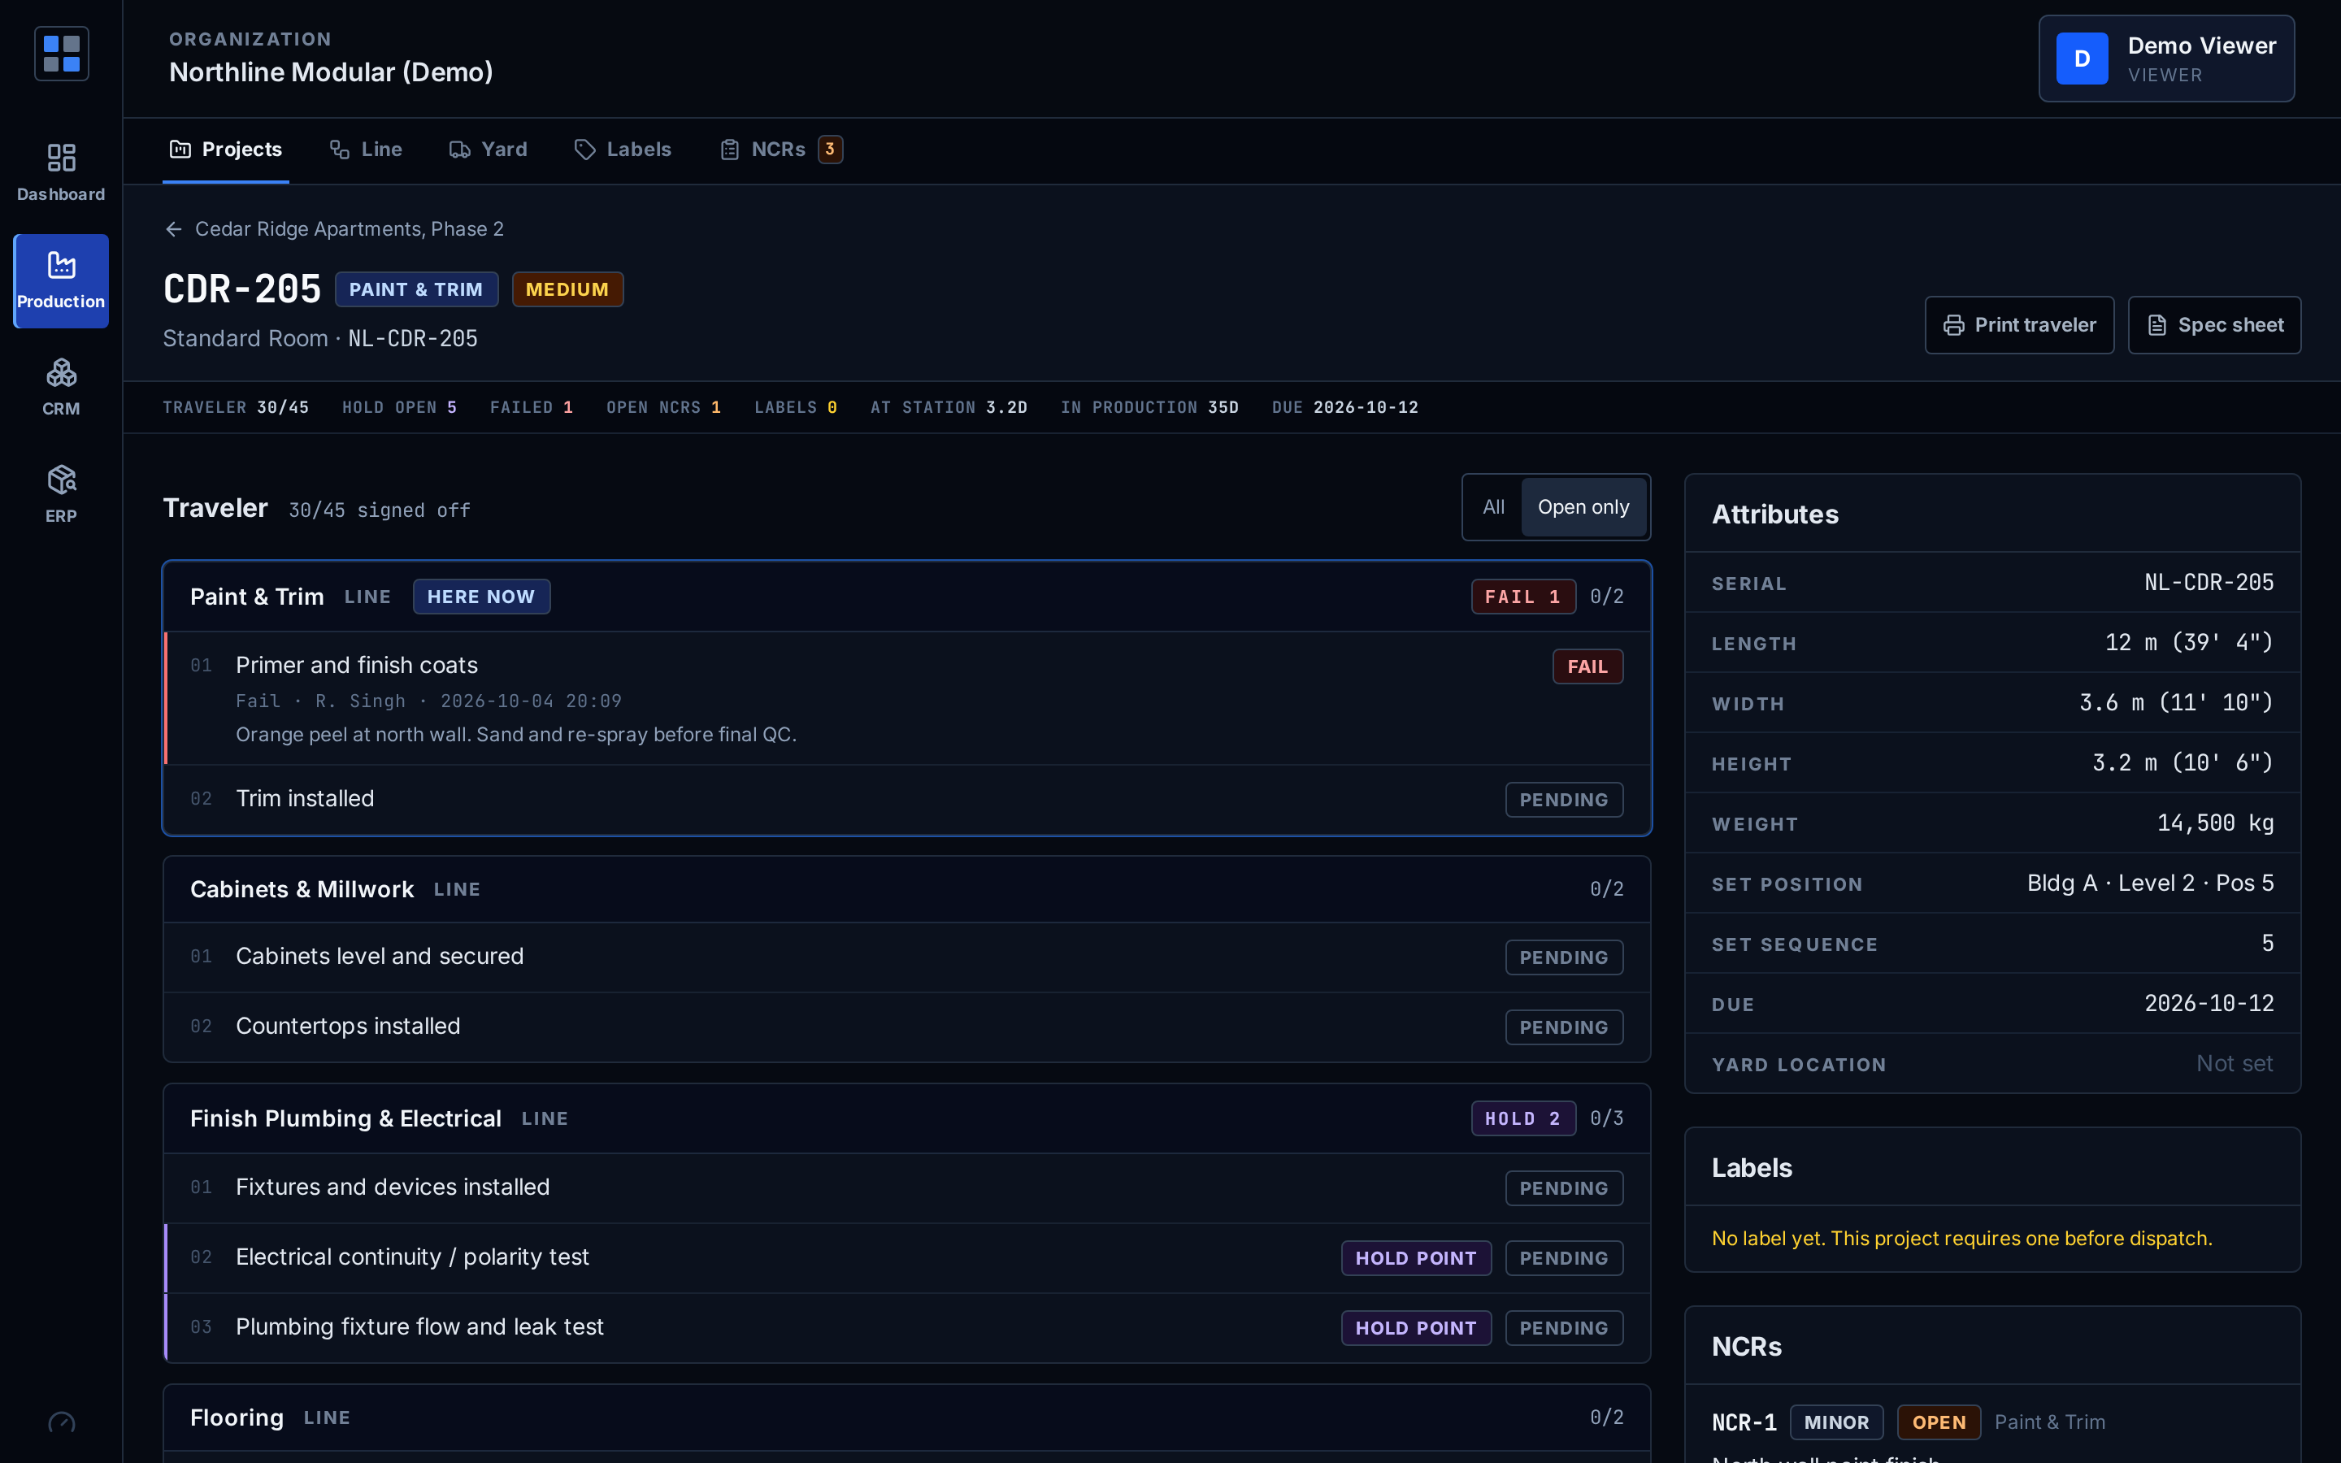Viewport: 2341px width, 1463px height.
Task: Click the Demo Viewer avatar D
Action: (x=2082, y=59)
